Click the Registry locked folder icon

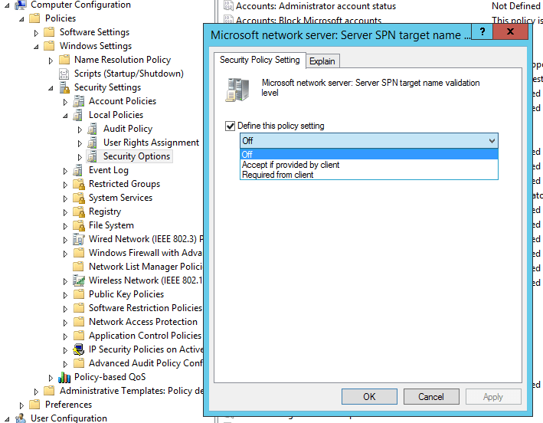79,211
